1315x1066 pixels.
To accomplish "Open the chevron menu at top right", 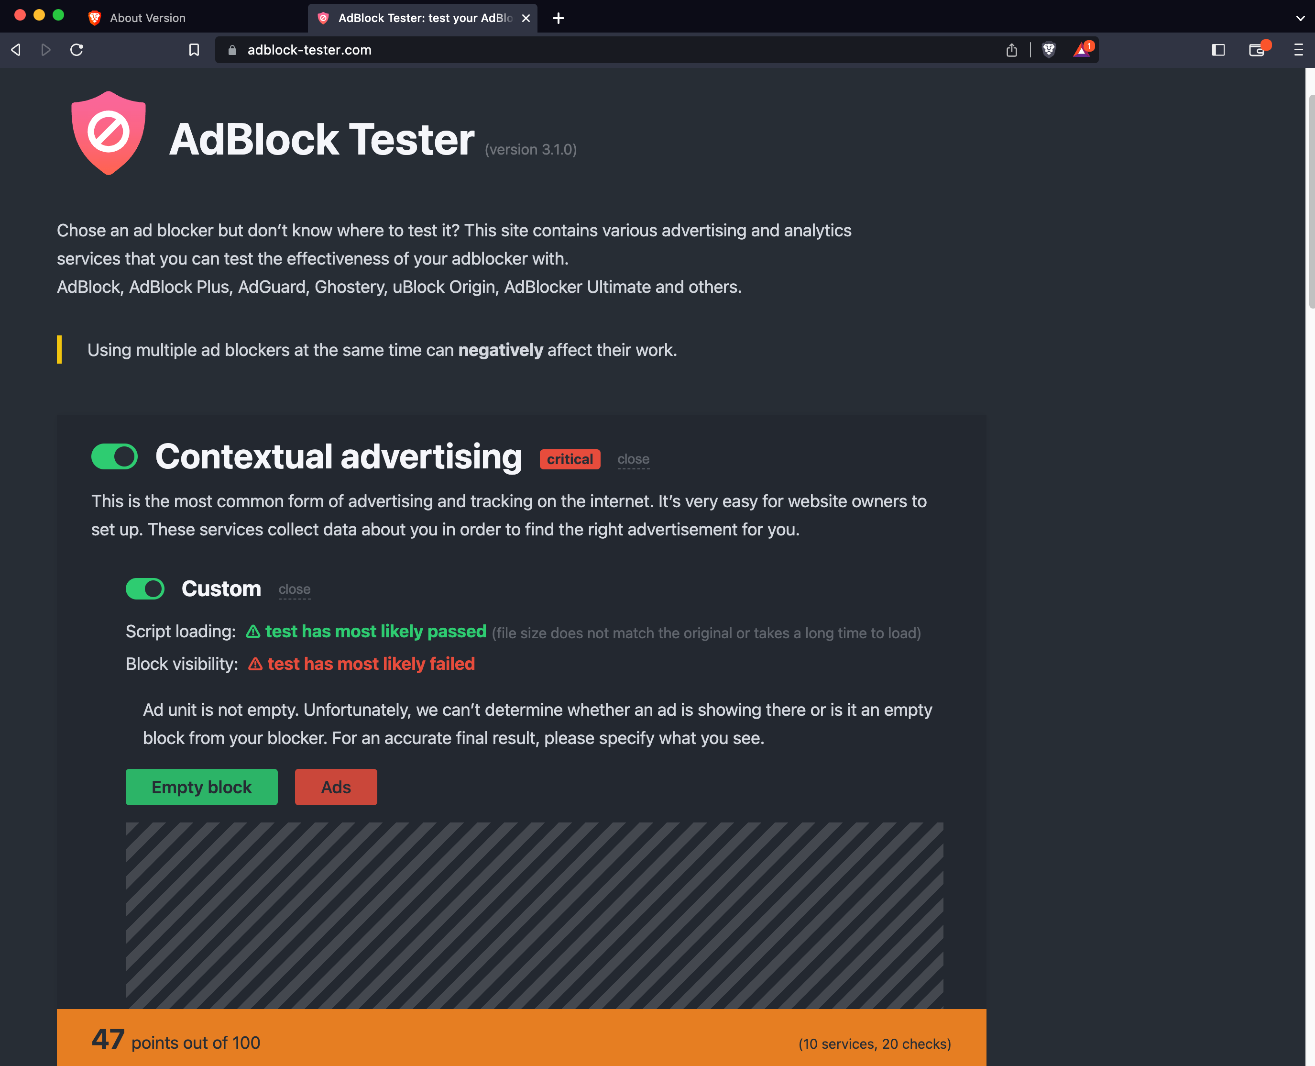I will (1300, 18).
